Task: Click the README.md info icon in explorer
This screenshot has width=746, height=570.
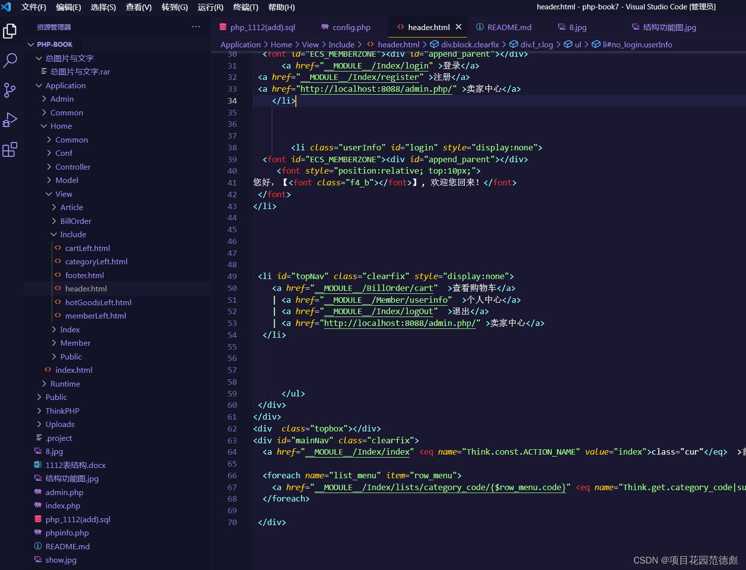Action: click(38, 546)
